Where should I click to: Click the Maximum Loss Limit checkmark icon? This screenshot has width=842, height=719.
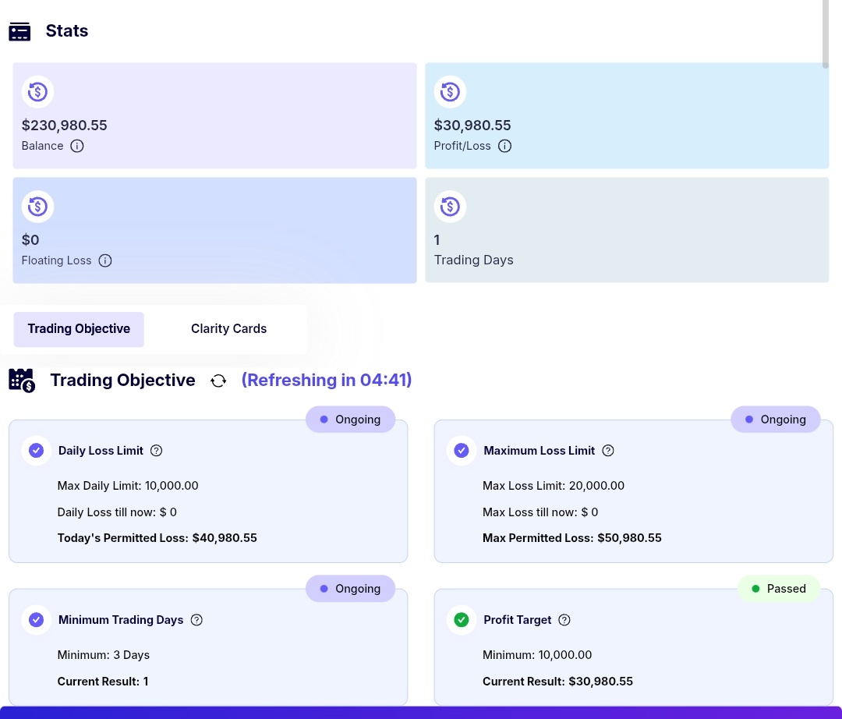point(462,451)
